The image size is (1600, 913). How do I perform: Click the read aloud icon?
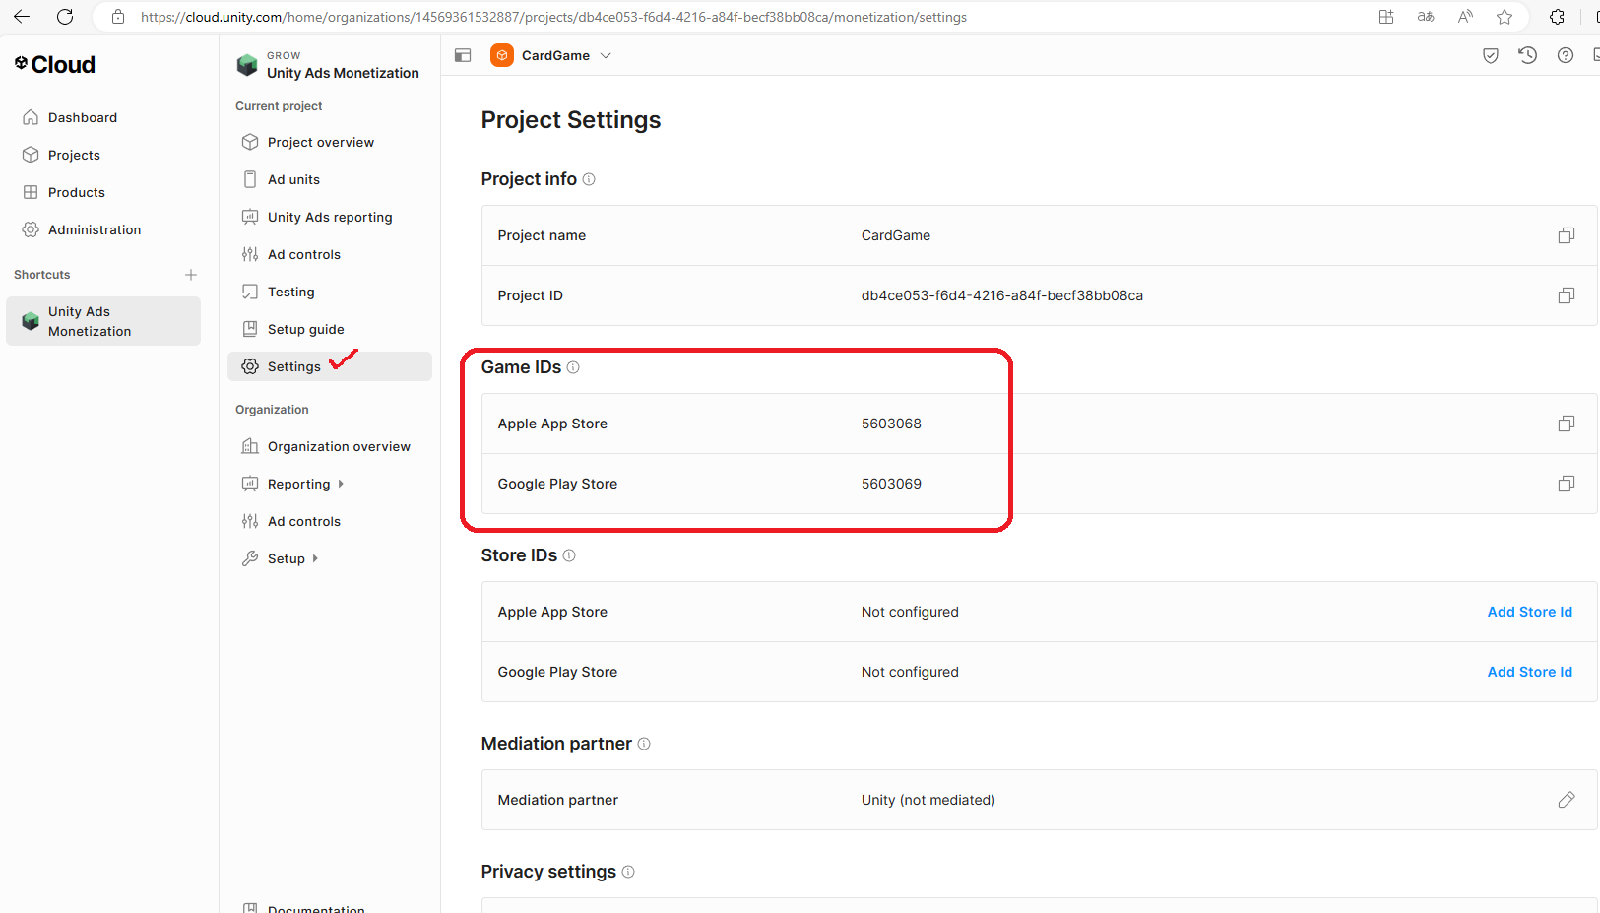coord(1465,17)
